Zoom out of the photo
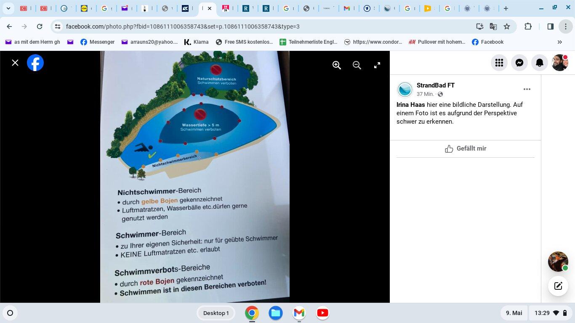 [x=357, y=65]
